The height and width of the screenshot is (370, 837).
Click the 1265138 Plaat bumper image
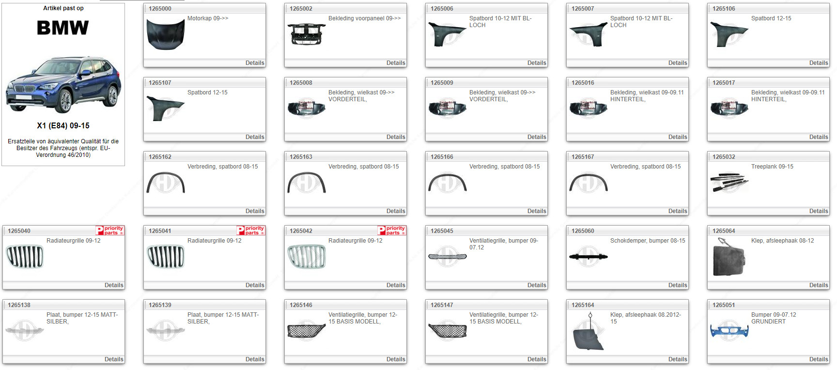(25, 331)
